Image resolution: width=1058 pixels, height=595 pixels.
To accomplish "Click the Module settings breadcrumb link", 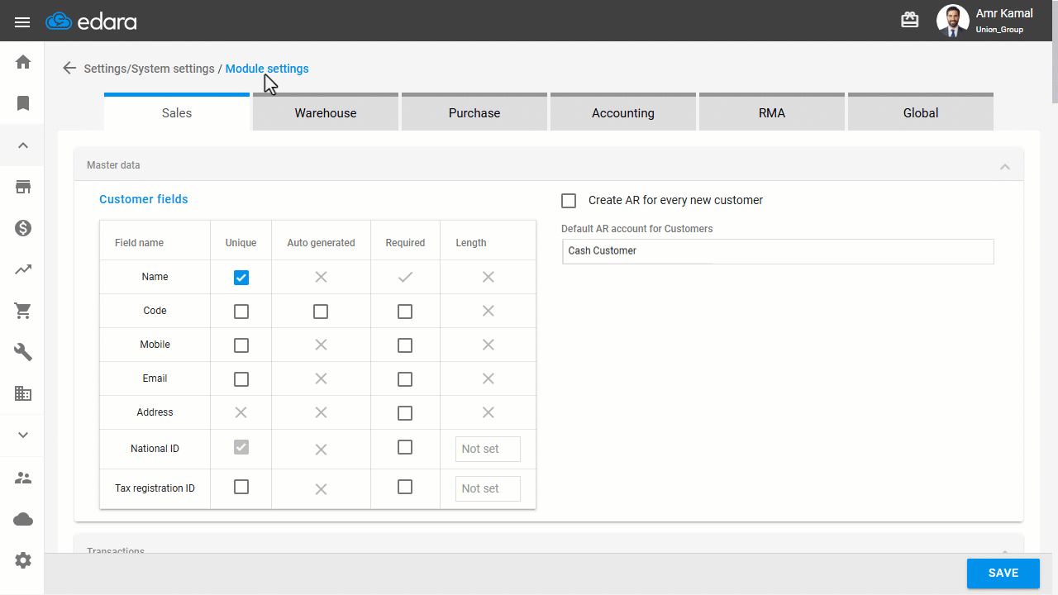I will [267, 69].
